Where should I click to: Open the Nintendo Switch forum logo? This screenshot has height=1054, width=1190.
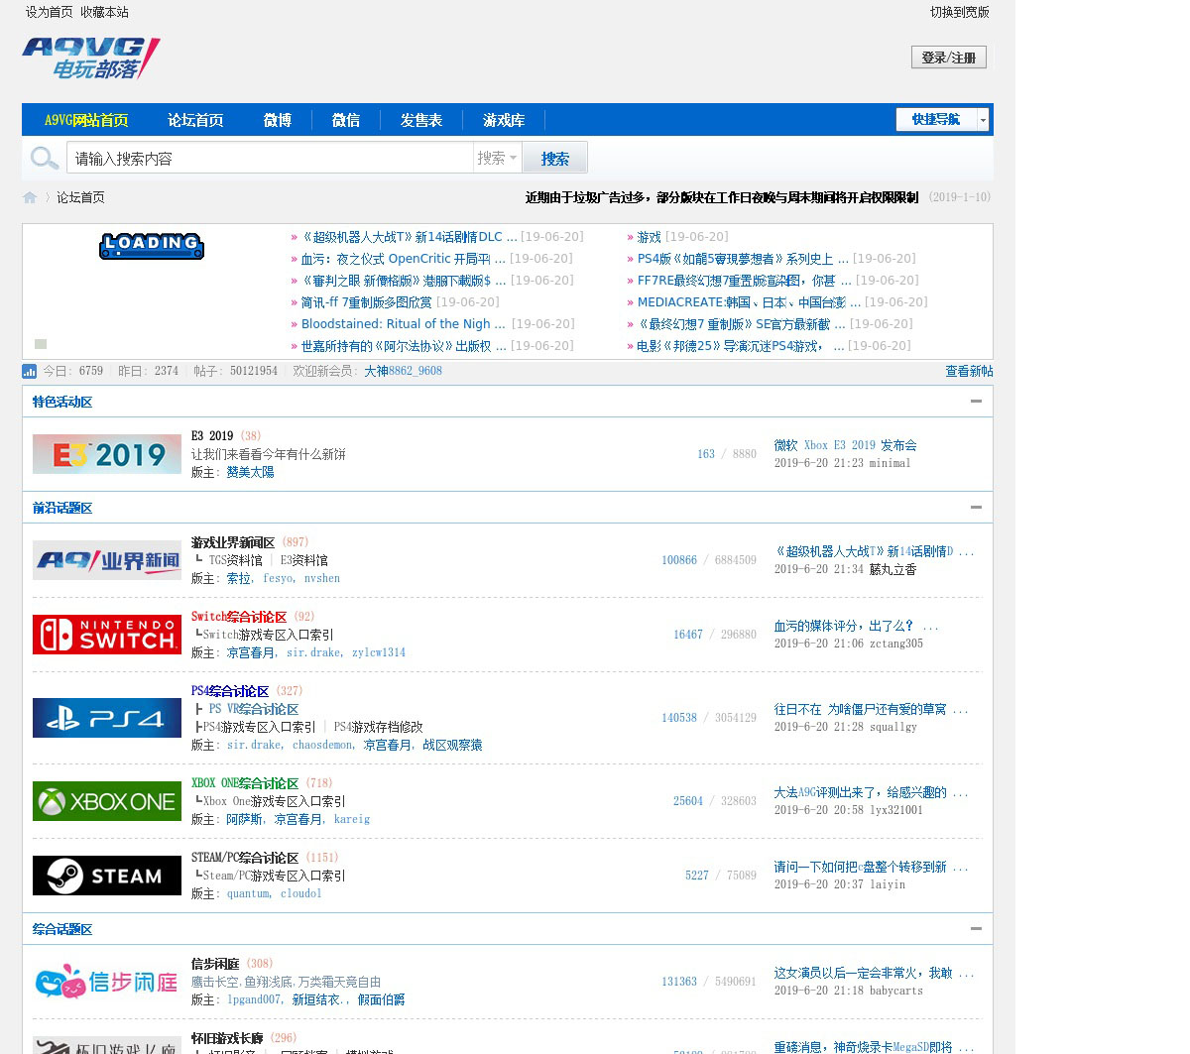point(107,635)
